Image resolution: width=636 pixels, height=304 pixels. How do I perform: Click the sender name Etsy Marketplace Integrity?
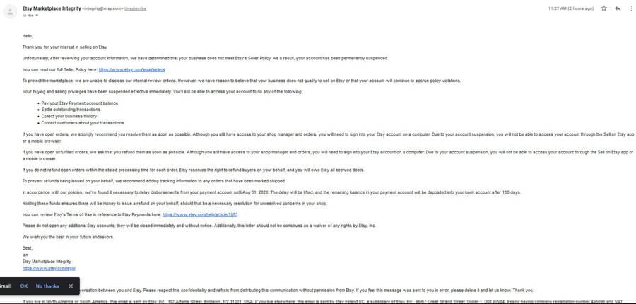[52, 8]
